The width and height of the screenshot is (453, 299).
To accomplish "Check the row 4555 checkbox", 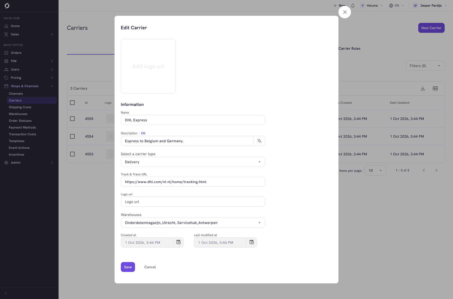I will pos(72,119).
